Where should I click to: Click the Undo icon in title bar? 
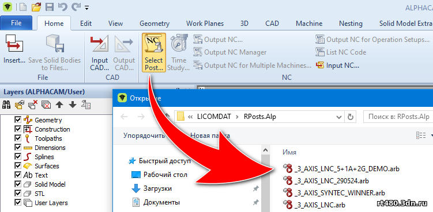63,7
